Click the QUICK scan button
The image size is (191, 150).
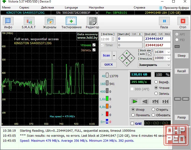pos(108,64)
